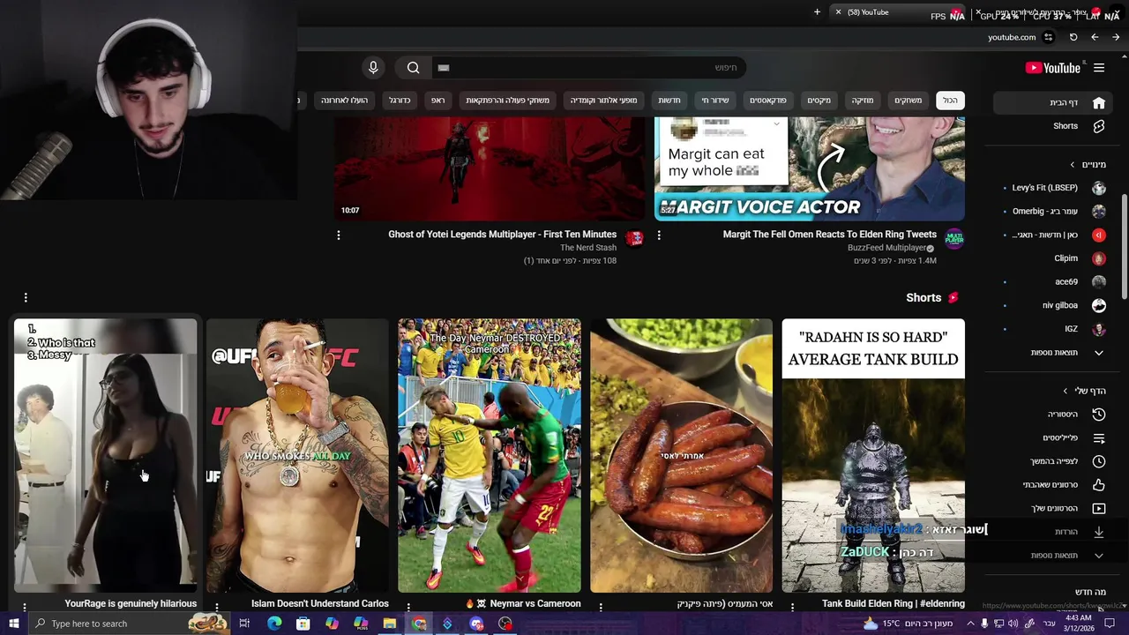Open File Explorer from the taskbar

pyautogui.click(x=389, y=624)
